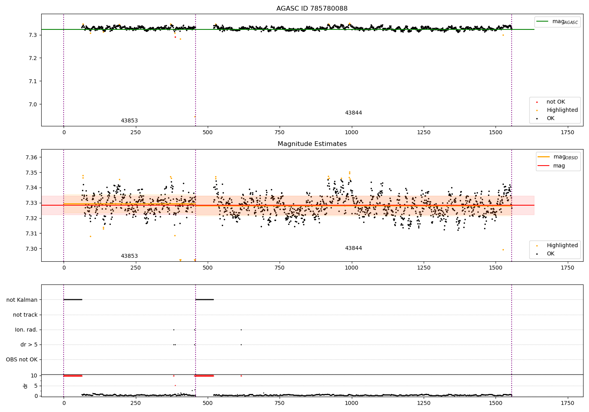Click x-axis tick 1250 in bottom plot
Screen dimensions: 589x412
(x=424, y=403)
